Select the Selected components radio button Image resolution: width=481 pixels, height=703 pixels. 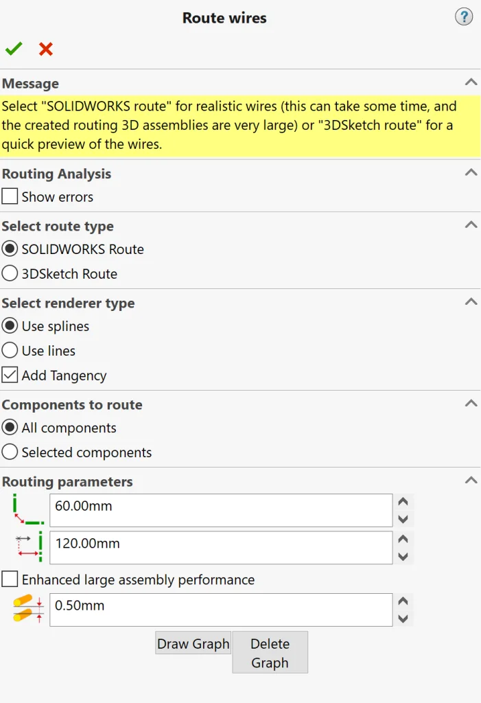click(x=10, y=452)
